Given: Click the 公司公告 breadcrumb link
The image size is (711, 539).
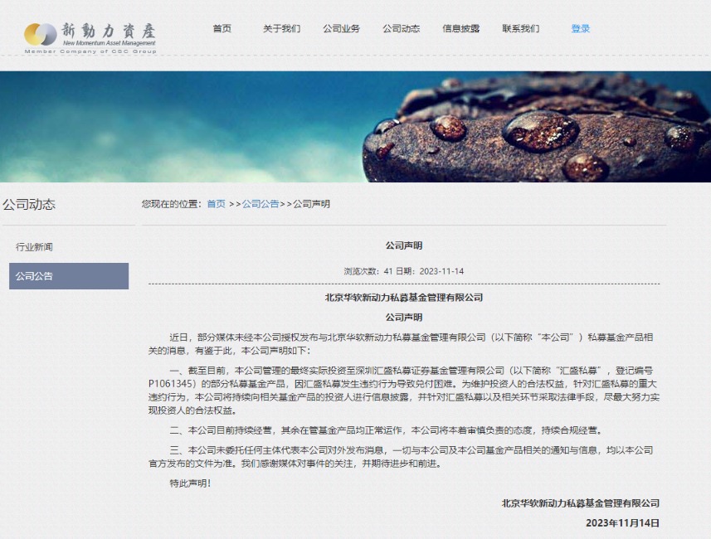Looking at the screenshot, I should pos(261,204).
